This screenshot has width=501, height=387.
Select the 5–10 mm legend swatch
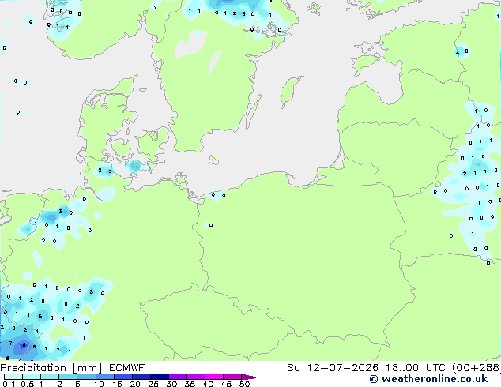pos(86,377)
